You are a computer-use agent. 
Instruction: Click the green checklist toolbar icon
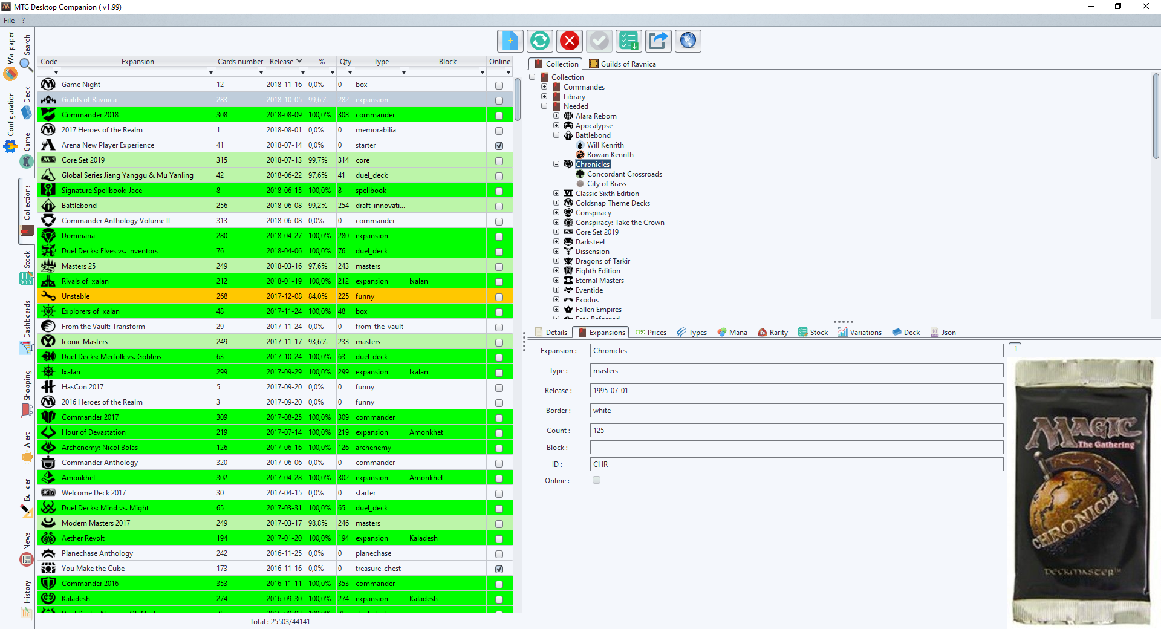point(629,41)
